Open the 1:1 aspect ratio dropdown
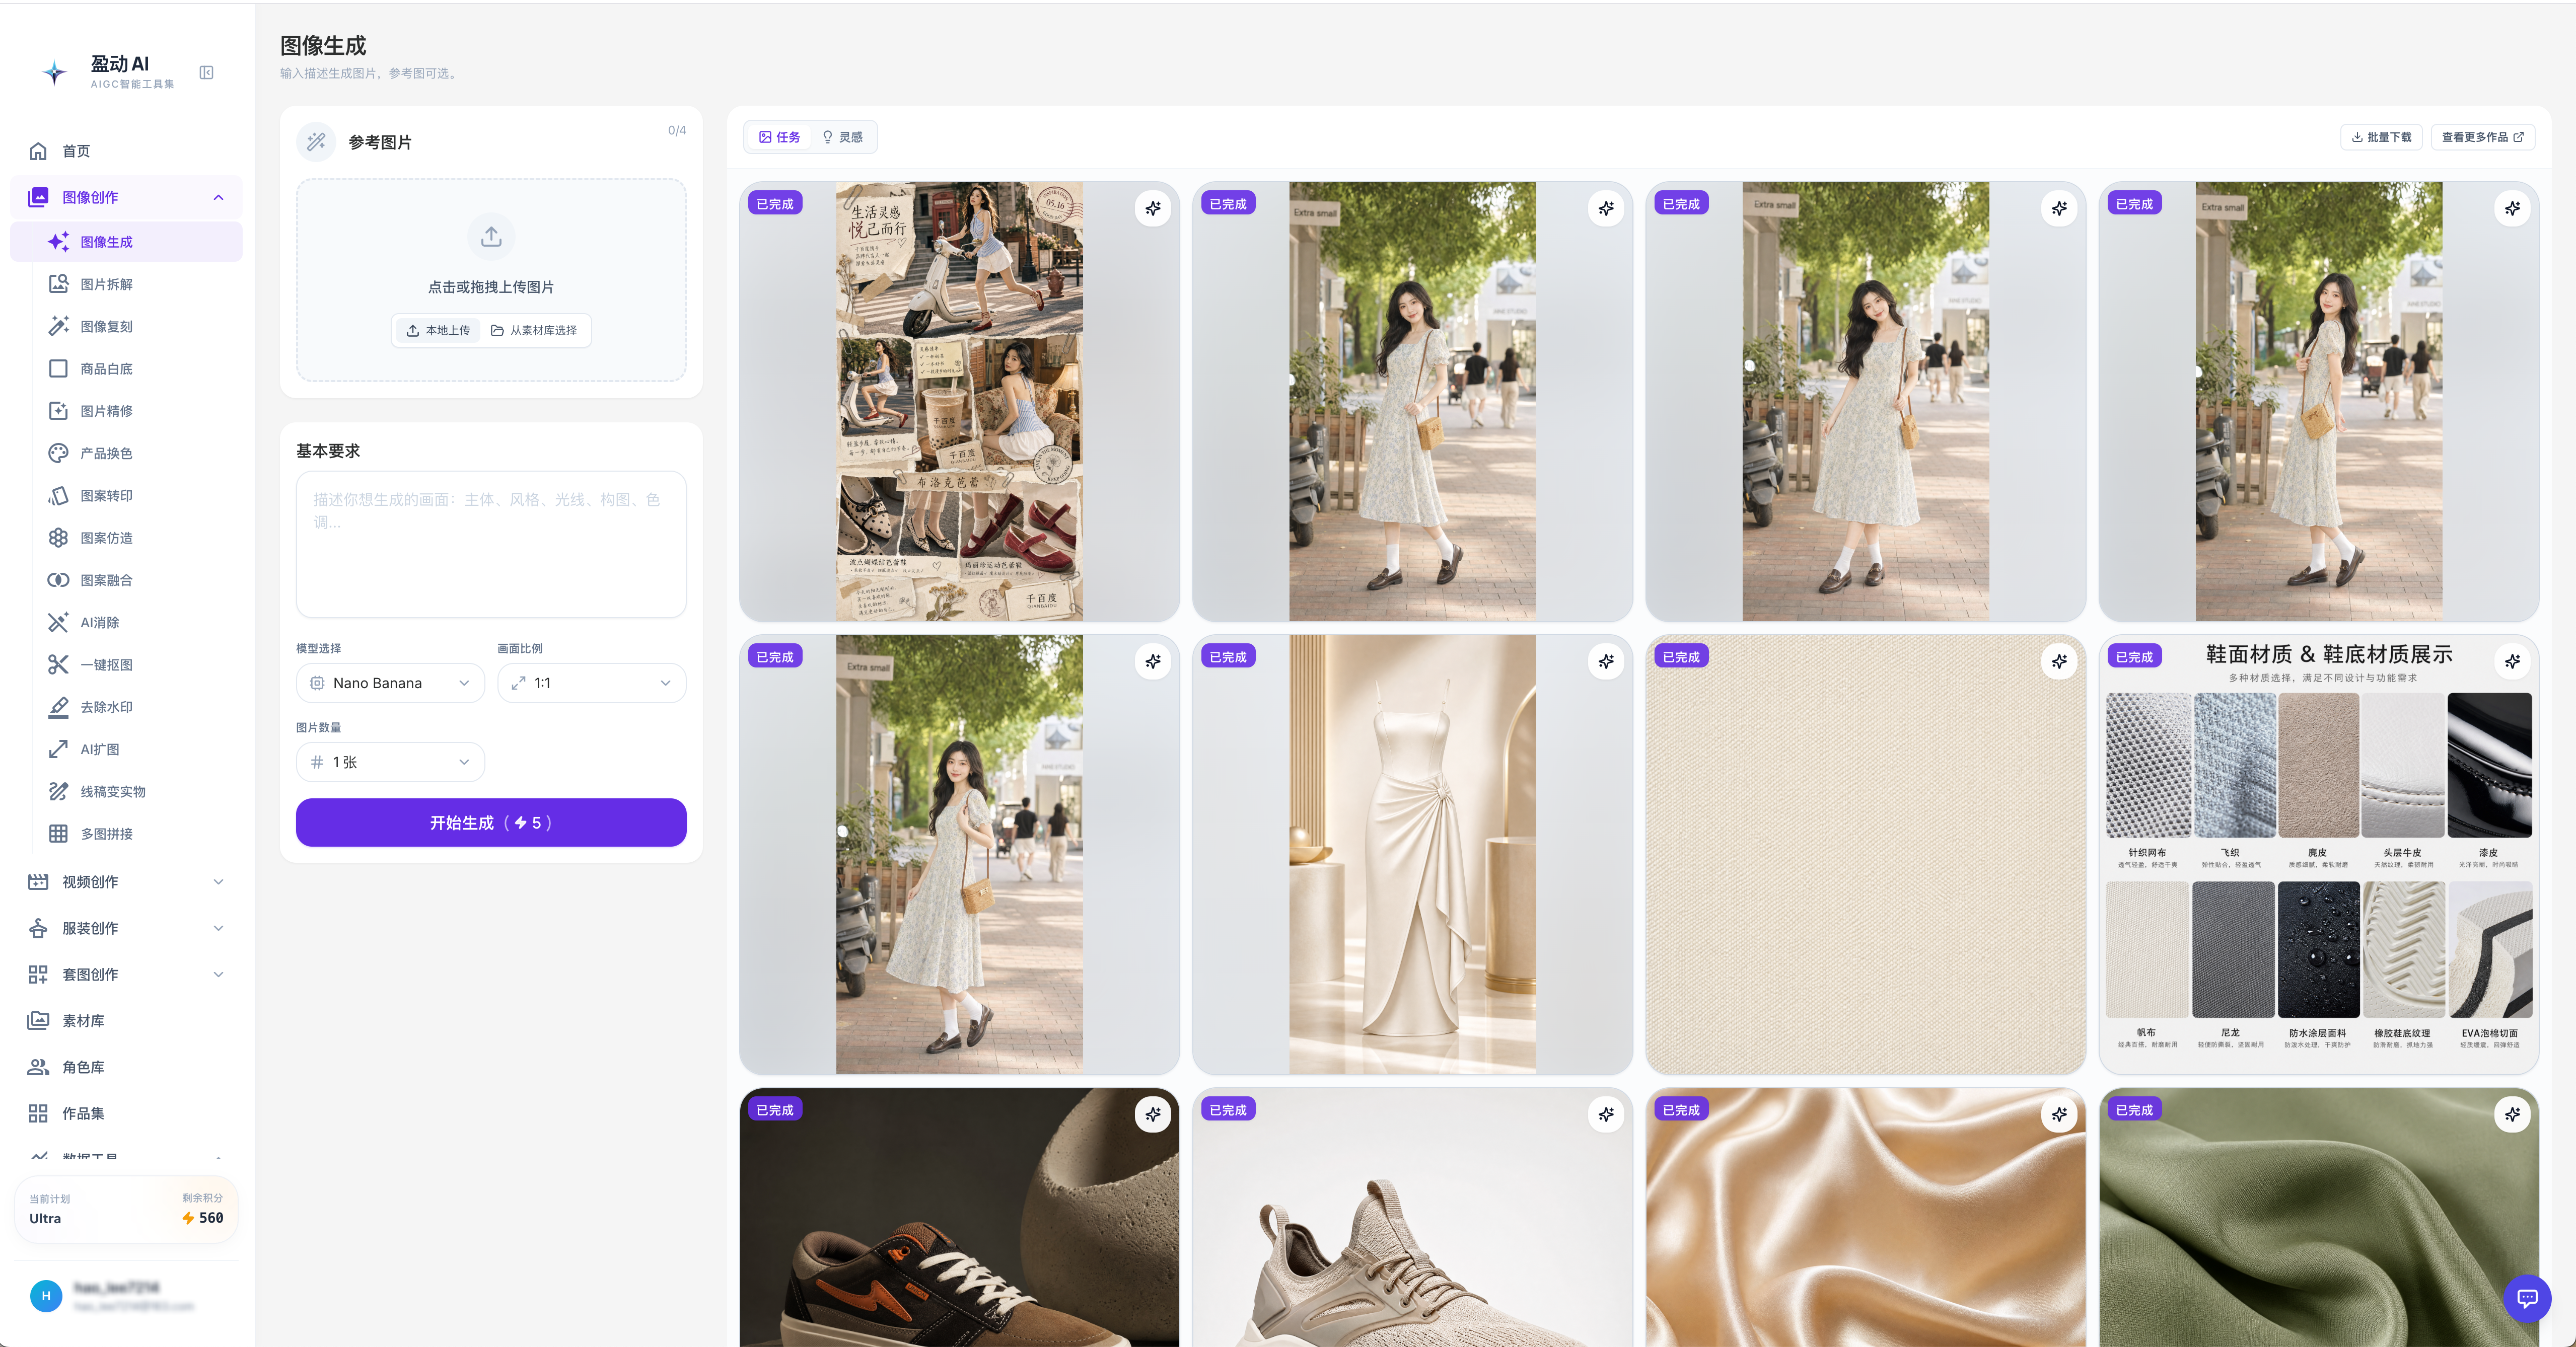The image size is (2576, 1347). point(591,683)
